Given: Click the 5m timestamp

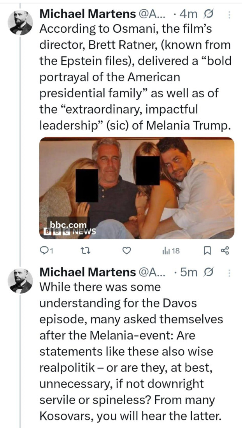Looking at the screenshot, I should click(189, 272).
